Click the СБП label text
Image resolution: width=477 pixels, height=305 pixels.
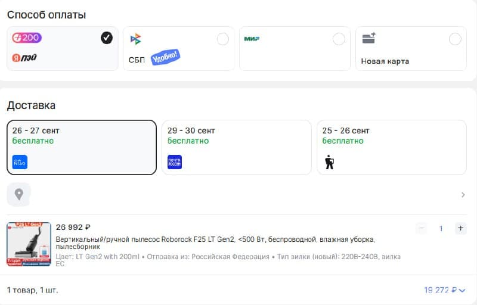point(137,60)
